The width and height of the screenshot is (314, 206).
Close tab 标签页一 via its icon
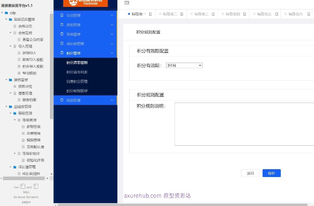tap(150, 14)
